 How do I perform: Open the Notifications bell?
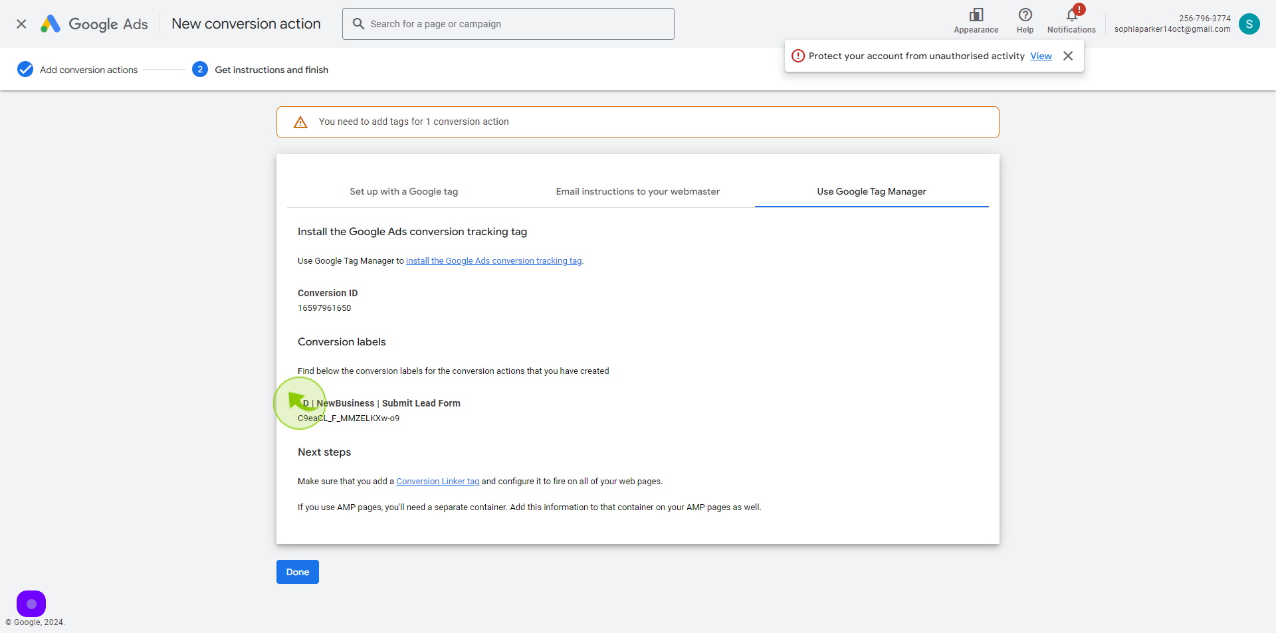pos(1071,21)
